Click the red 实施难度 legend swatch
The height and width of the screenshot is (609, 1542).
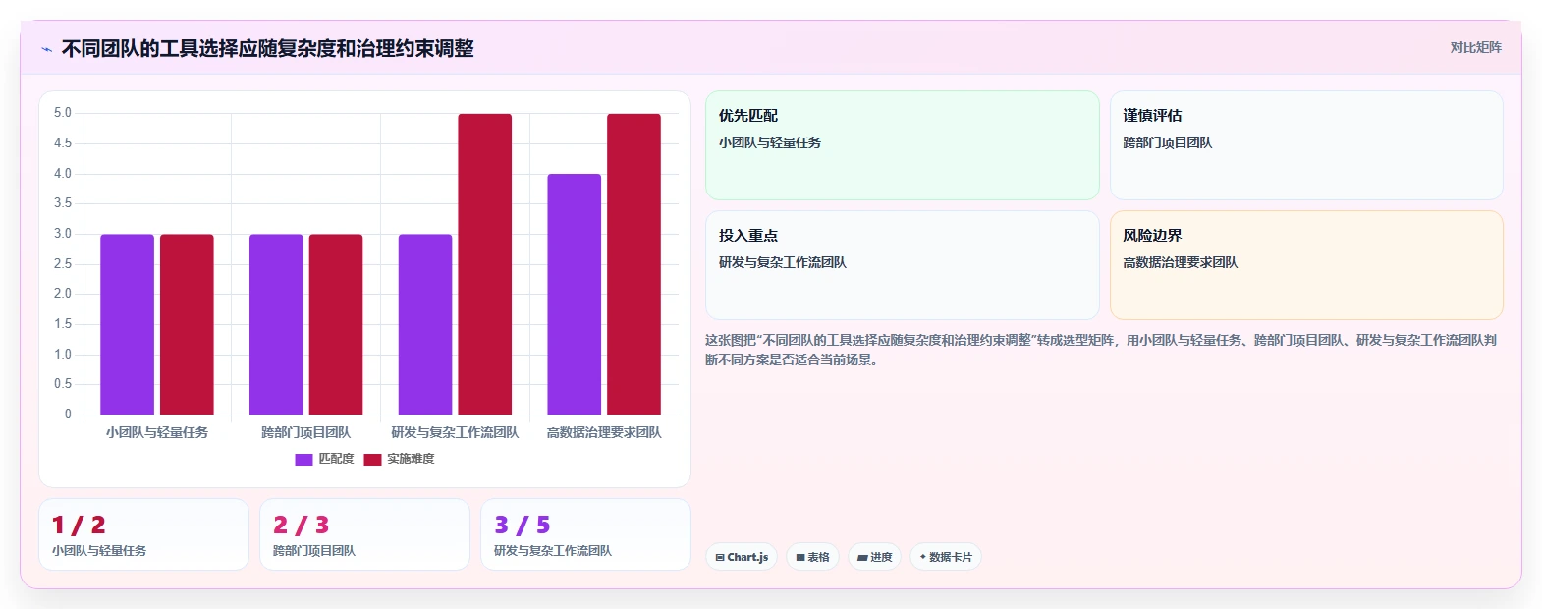[x=372, y=460]
